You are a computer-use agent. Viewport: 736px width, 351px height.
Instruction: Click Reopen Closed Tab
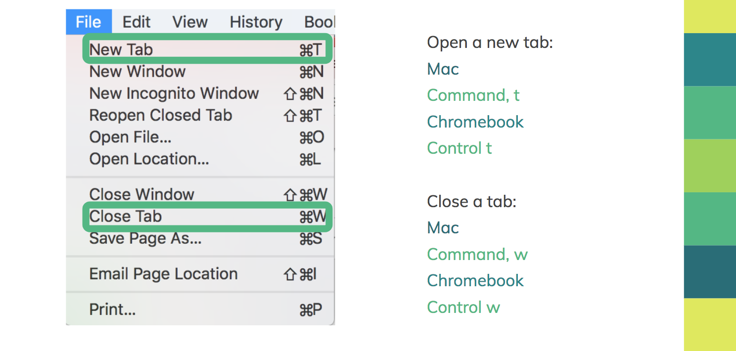point(161,115)
